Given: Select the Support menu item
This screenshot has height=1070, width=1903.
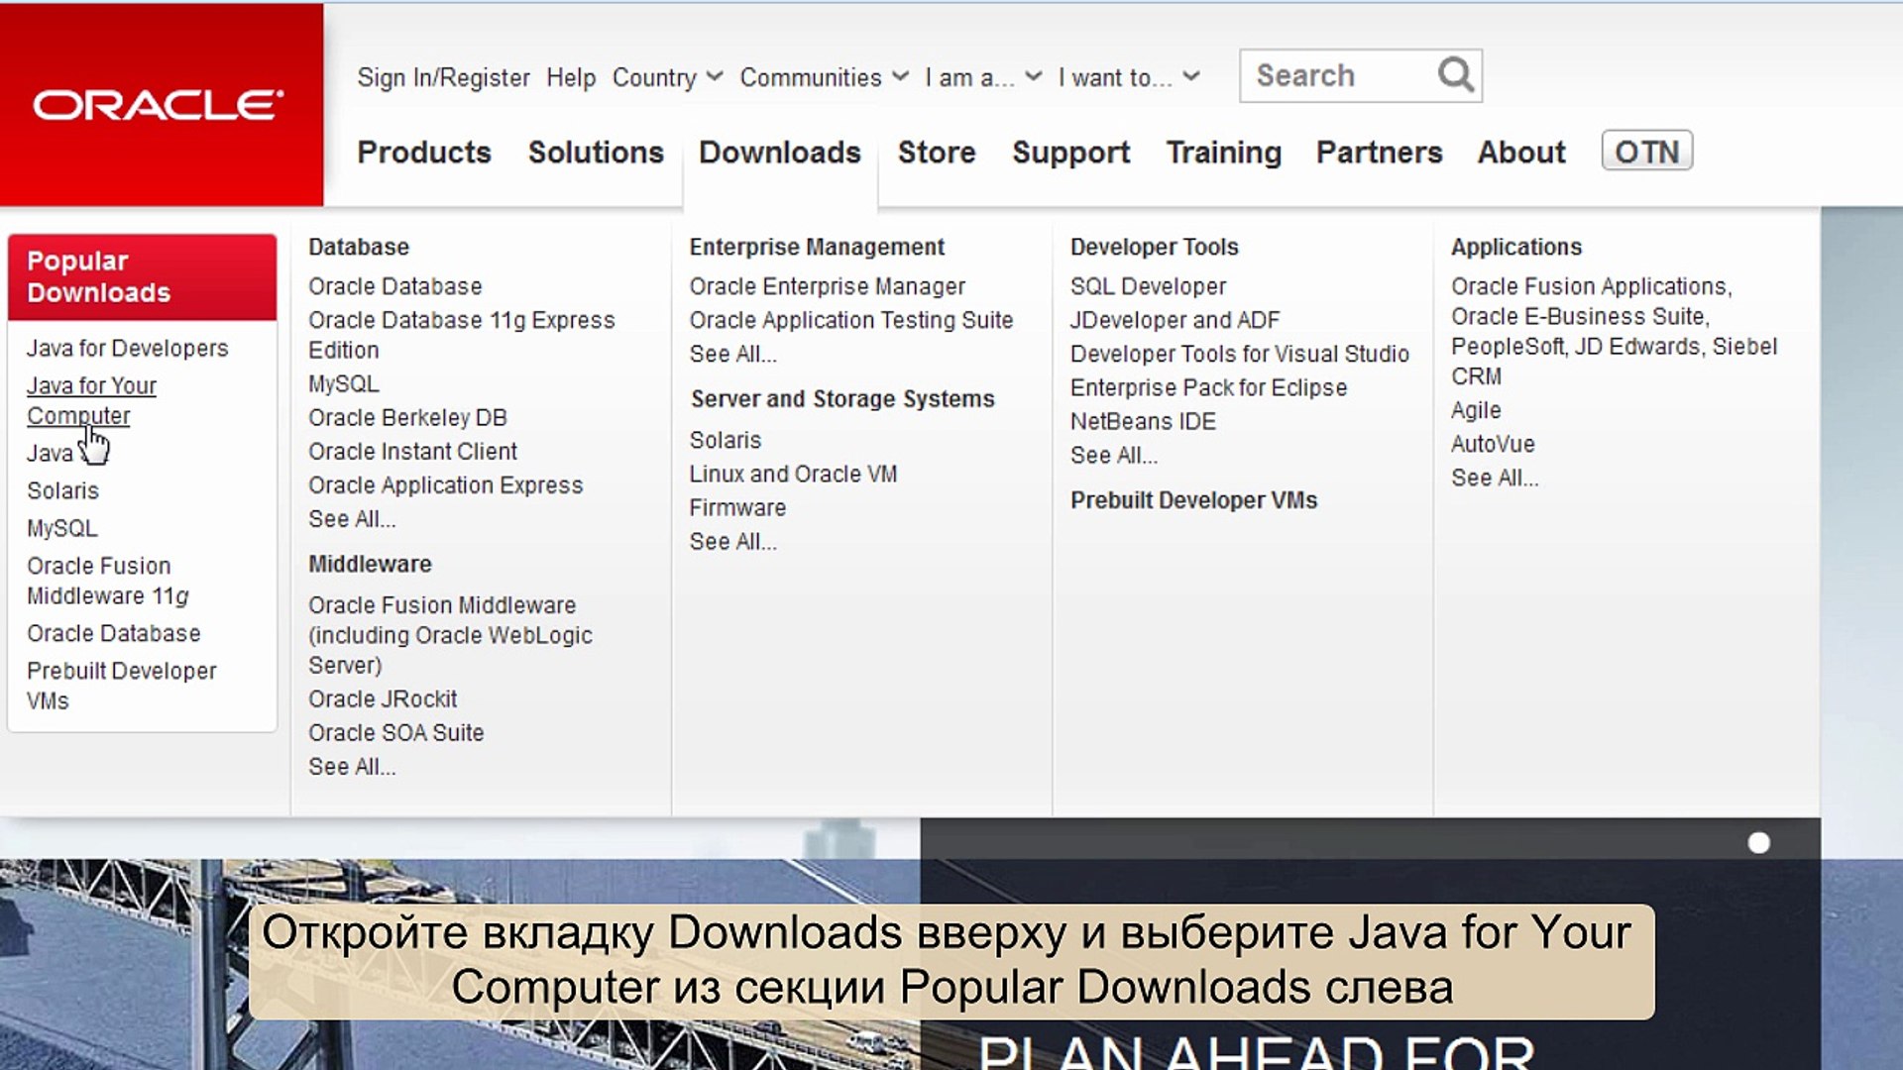Looking at the screenshot, I should [x=1070, y=153].
